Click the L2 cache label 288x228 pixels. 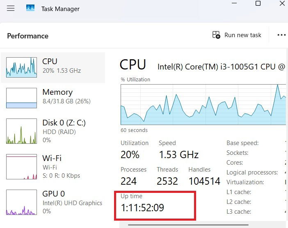[x=239, y=202]
